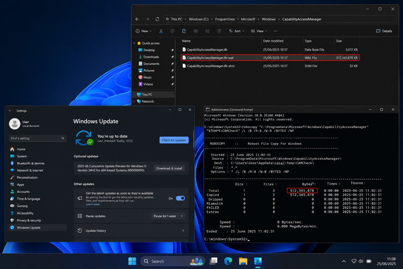The width and height of the screenshot is (403, 269).
Task: Click the Windows Update sync status icon
Action: [x=84, y=138]
